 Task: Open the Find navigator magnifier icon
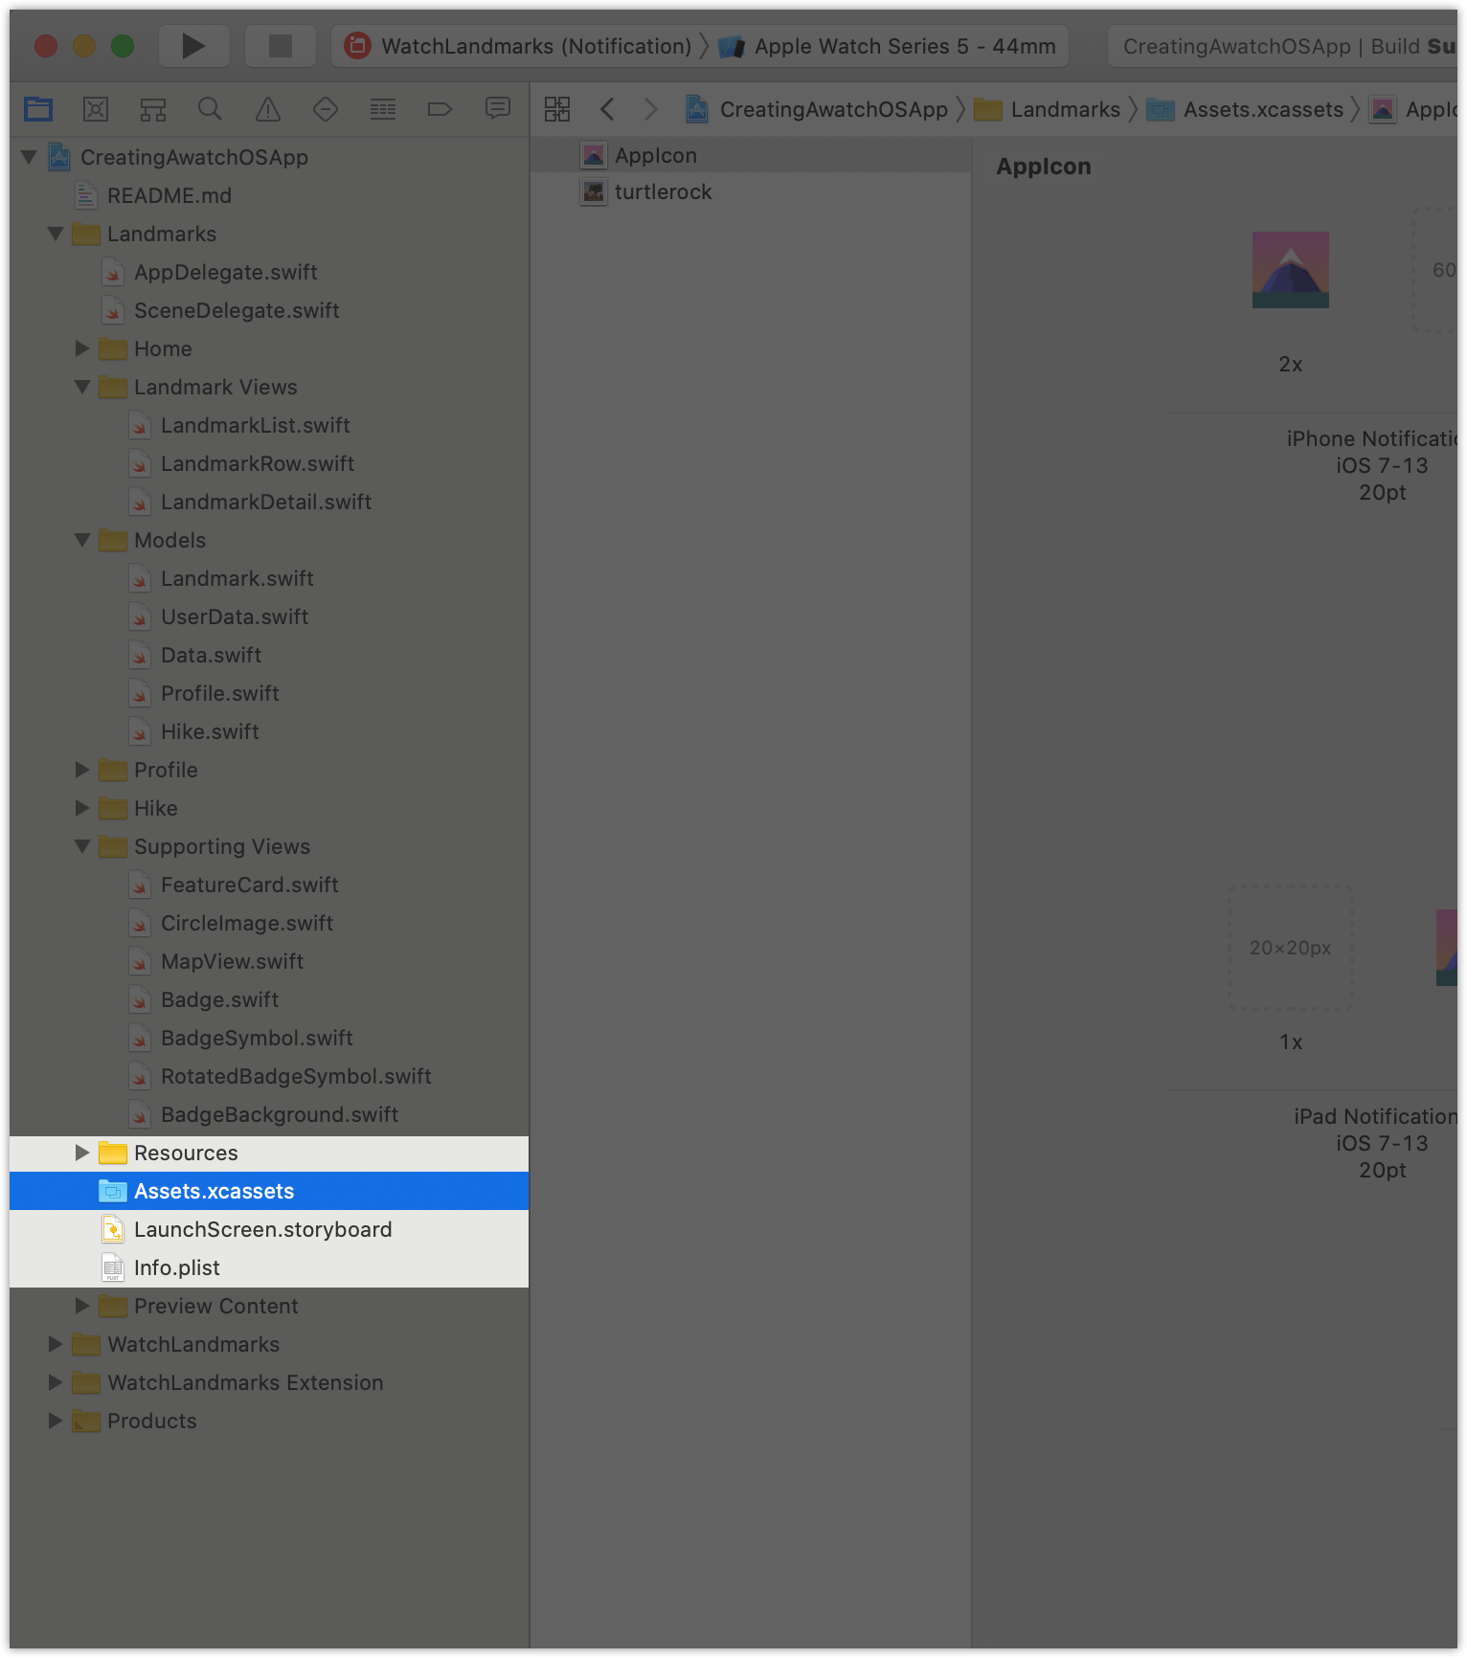210,109
